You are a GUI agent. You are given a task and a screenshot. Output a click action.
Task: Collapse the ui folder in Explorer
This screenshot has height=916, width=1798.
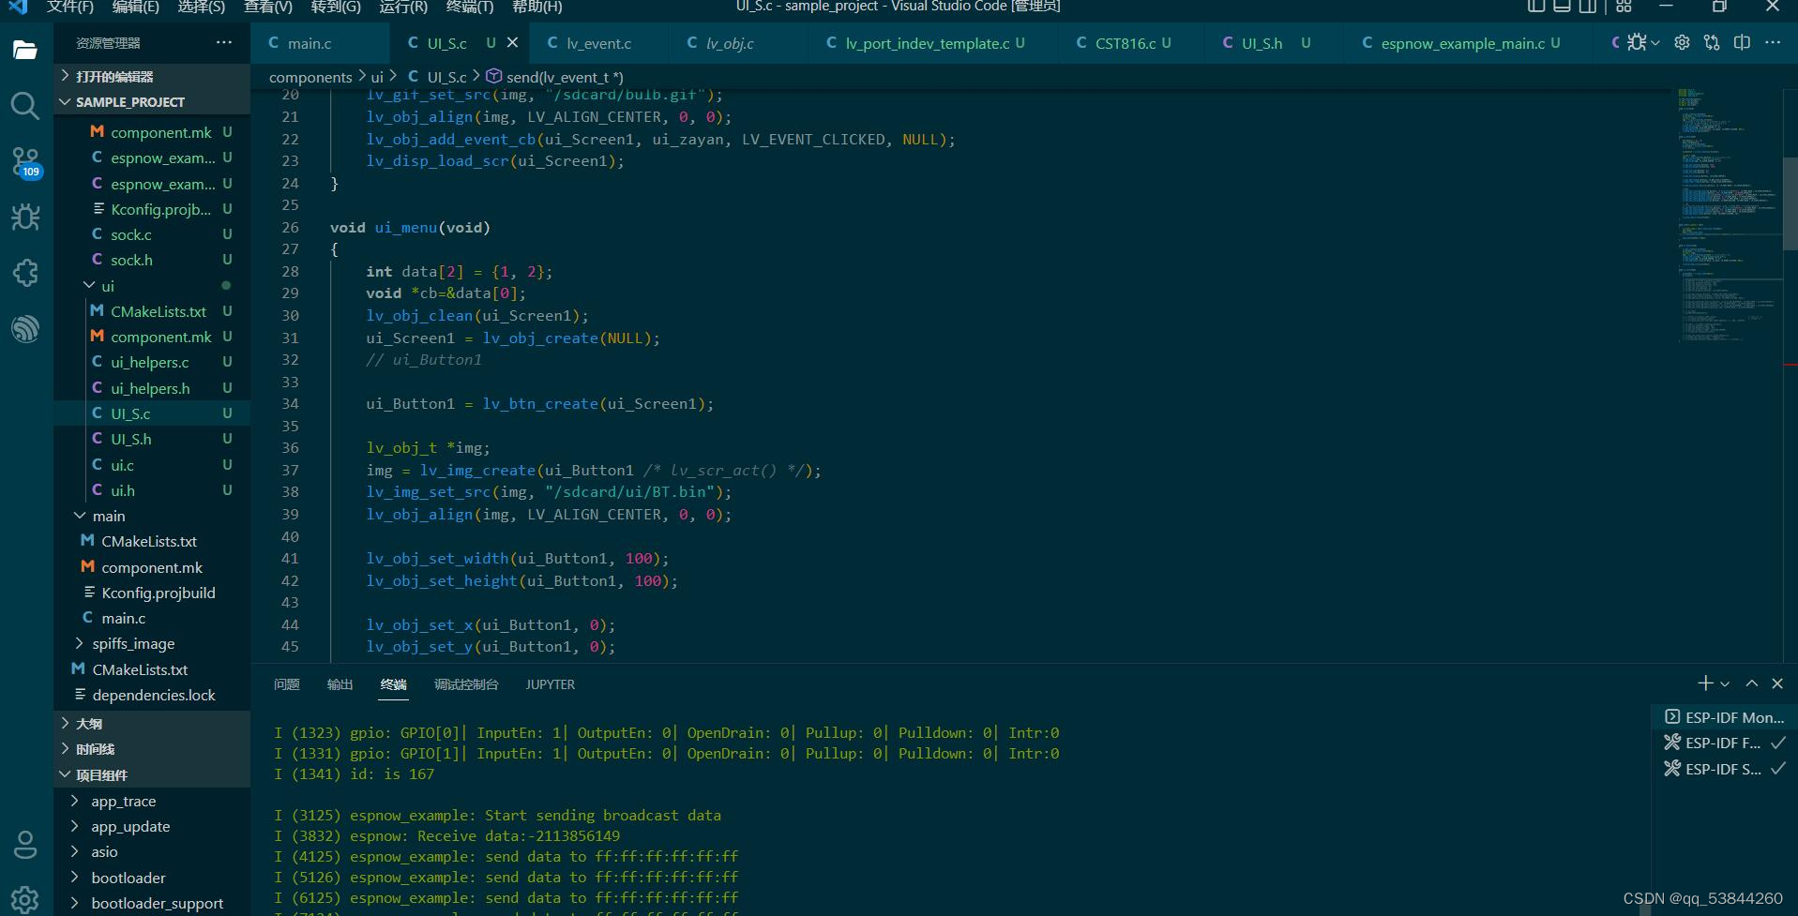tap(152, 286)
